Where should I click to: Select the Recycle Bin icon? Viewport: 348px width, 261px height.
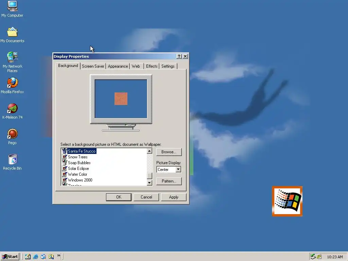tap(12, 162)
